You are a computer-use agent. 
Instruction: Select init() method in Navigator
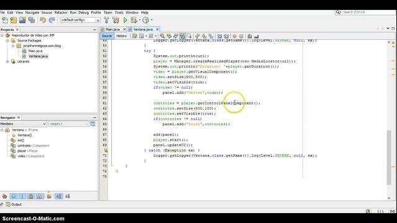coord(20,141)
